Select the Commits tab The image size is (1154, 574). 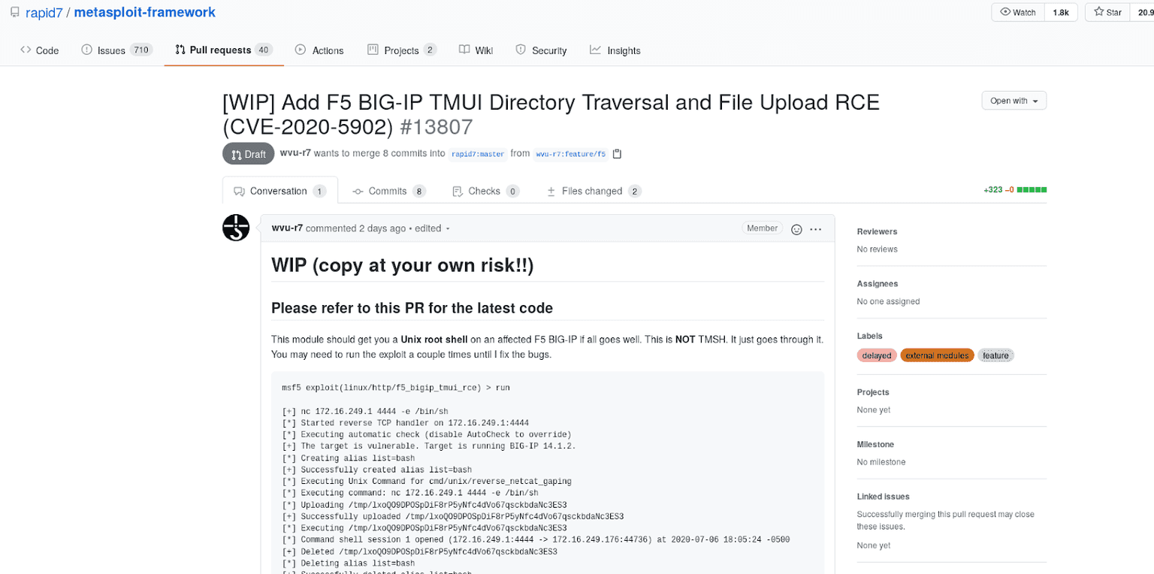click(389, 191)
